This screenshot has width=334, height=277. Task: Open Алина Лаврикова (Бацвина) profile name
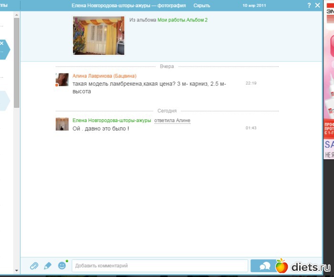[104, 76]
